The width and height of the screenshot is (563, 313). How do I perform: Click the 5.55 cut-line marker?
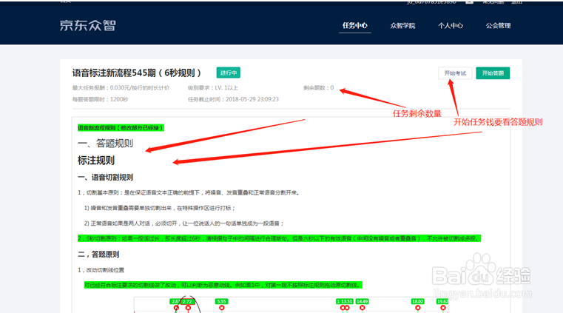tap(221, 301)
